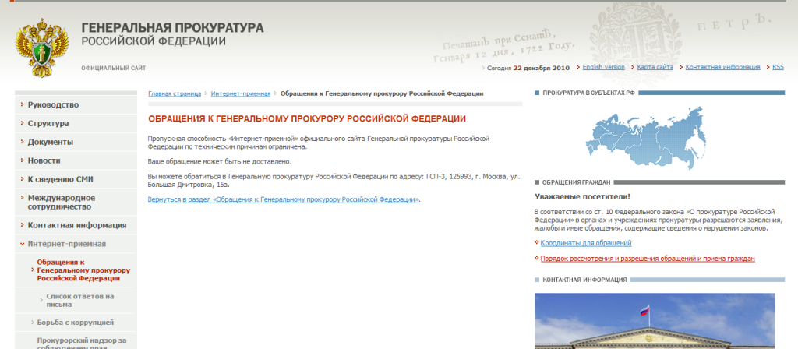Open the RSS feed link

pos(778,67)
